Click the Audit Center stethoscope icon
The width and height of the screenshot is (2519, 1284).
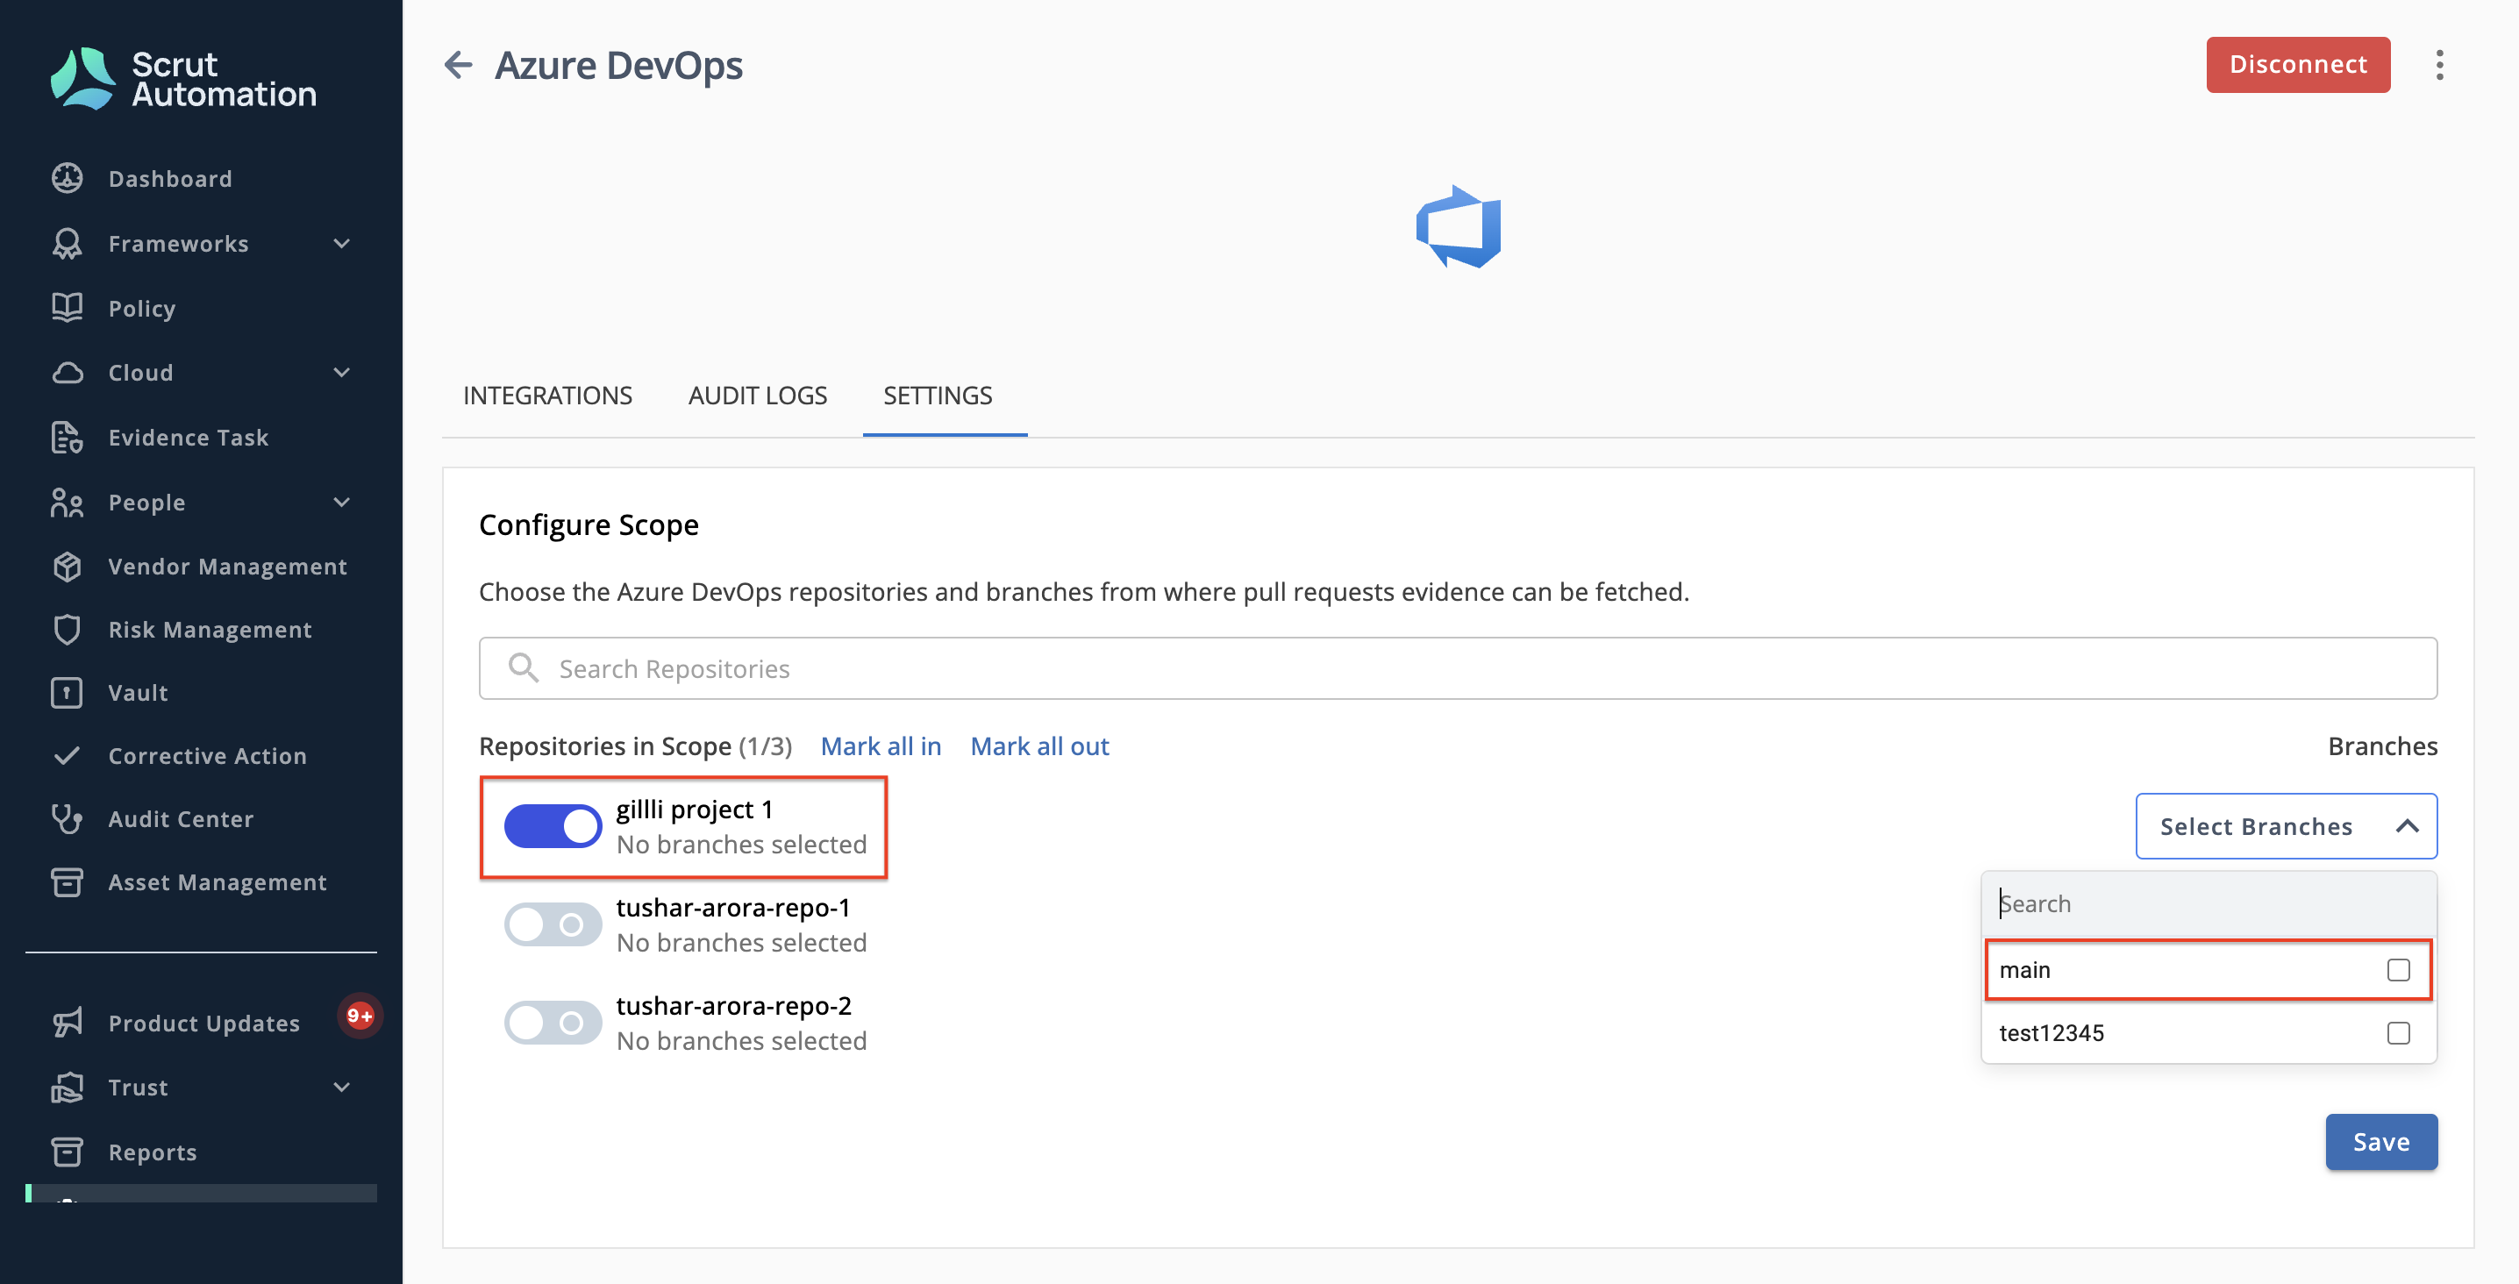coord(67,818)
